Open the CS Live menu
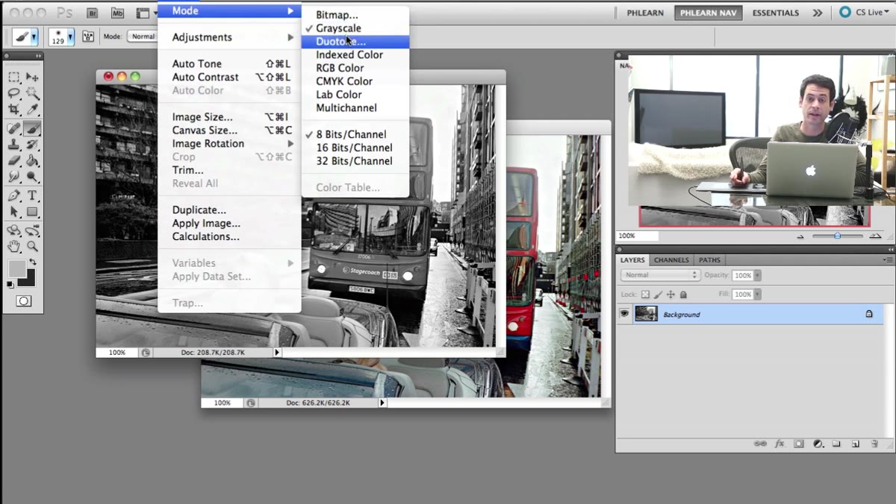The width and height of the screenshot is (896, 504). (865, 13)
